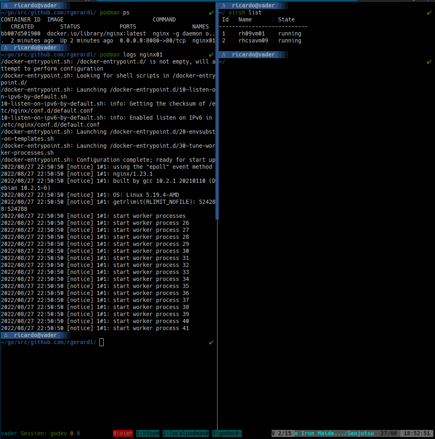435x439 pixels.
Task: Click the green checkmark beside podman ps
Action: 211,13
